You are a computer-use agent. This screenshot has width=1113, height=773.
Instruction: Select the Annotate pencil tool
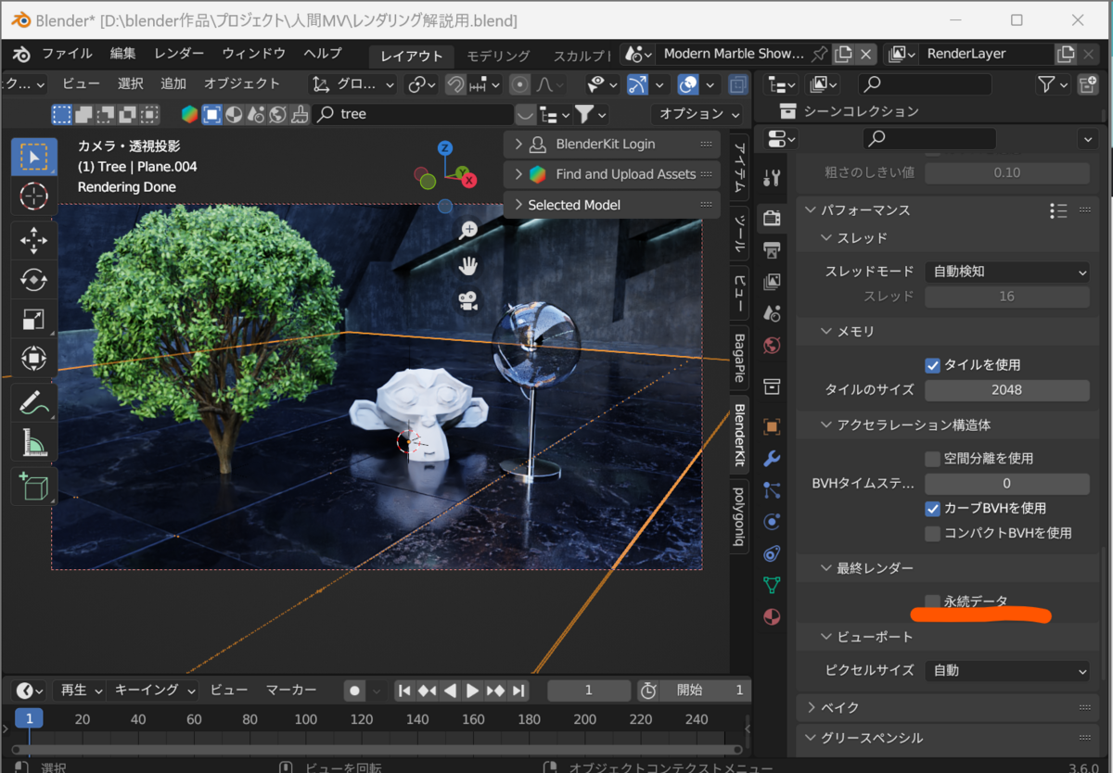tap(34, 403)
